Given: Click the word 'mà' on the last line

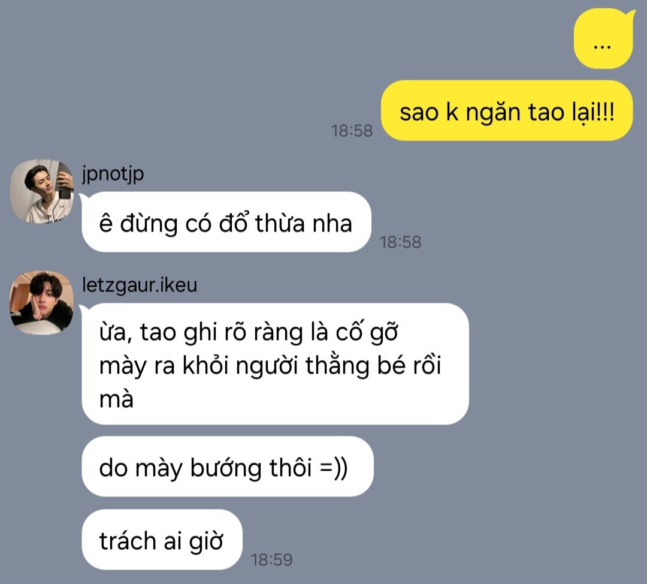Looking at the screenshot, I should (116, 399).
